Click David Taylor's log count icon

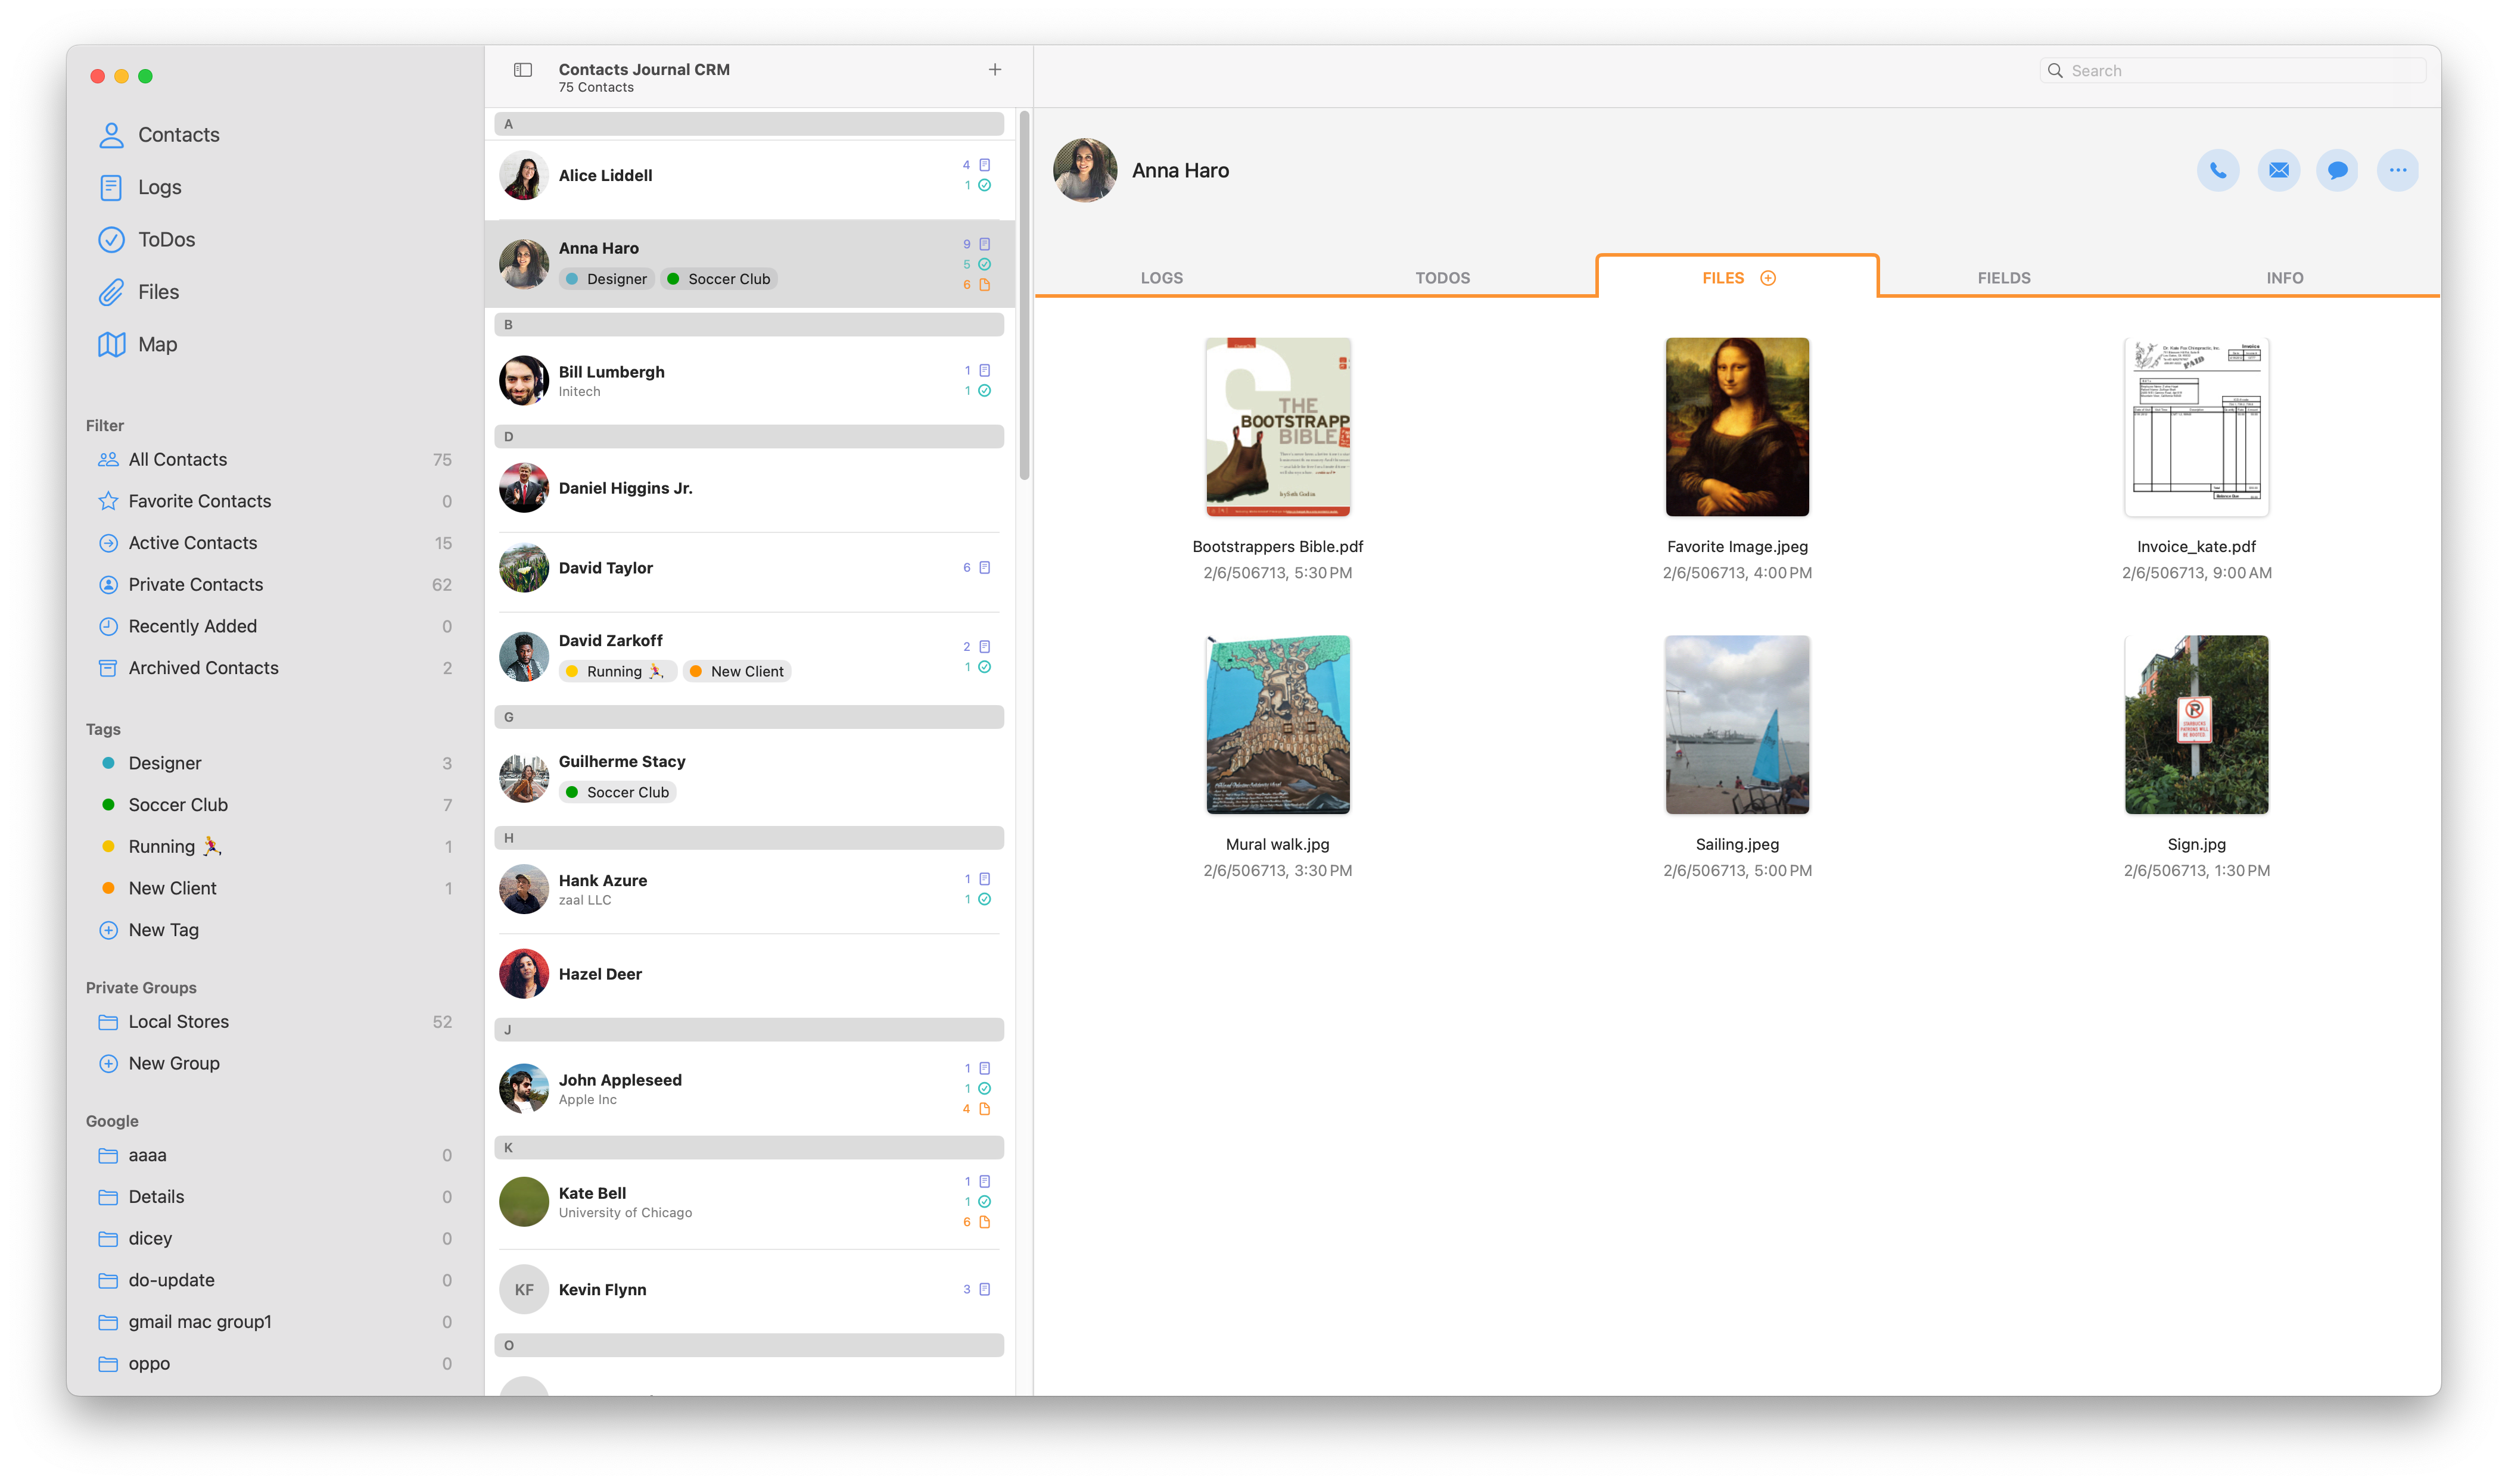[x=984, y=568]
